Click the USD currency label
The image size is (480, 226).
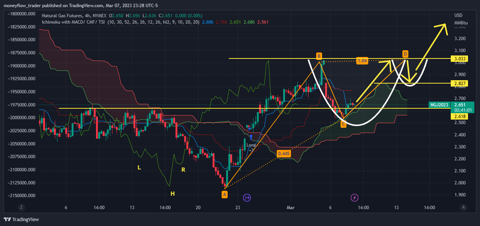(x=458, y=15)
